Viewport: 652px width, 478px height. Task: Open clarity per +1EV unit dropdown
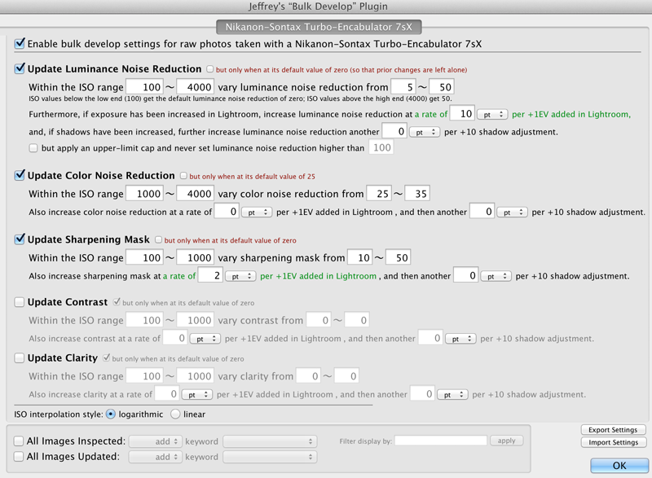(x=197, y=394)
